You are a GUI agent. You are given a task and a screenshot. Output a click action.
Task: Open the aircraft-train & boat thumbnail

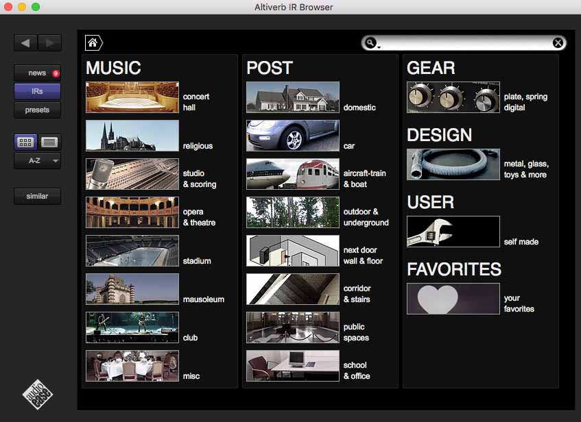point(293,174)
